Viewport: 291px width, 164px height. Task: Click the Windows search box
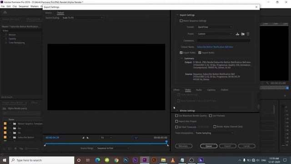tap(41, 160)
